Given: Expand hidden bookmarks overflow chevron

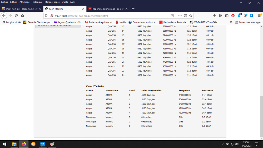Looking at the screenshot, I should coord(231,22).
